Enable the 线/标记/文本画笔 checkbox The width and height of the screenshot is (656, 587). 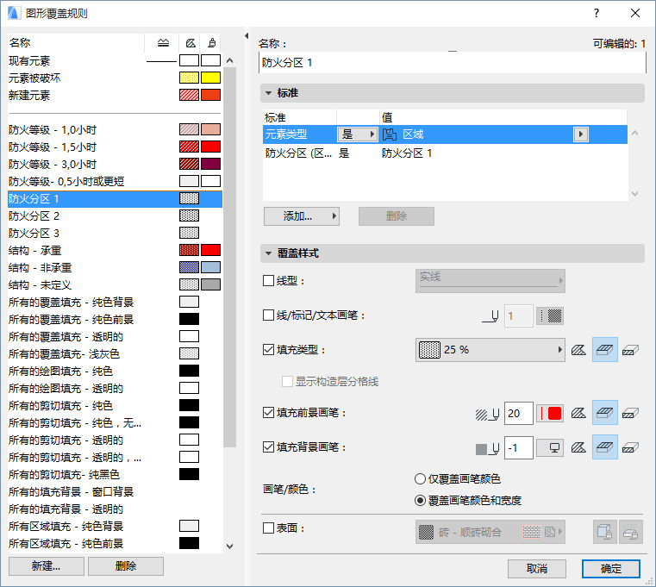coord(268,315)
